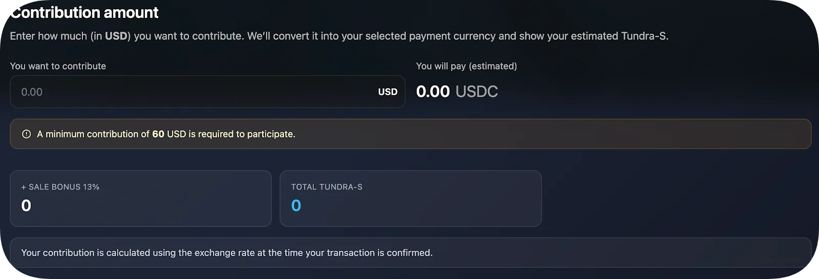This screenshot has width=819, height=279.
Task: Click the info icon in the minimum contribution notice
Action: 27,134
